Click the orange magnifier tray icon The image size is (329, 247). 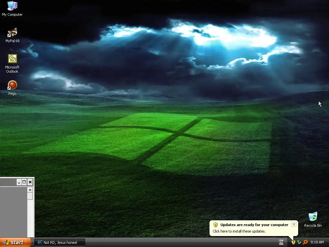tap(305, 242)
